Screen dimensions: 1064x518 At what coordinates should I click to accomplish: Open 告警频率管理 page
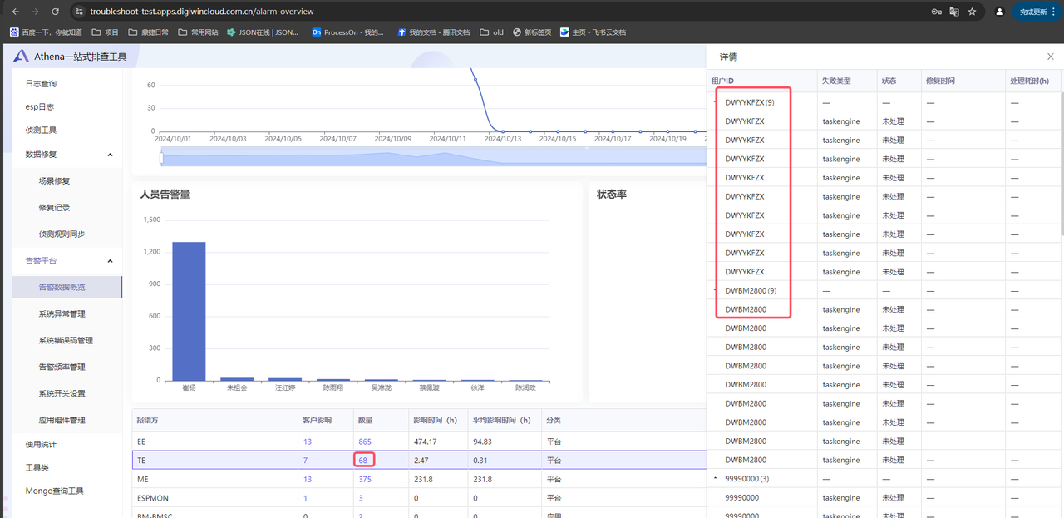pos(62,367)
